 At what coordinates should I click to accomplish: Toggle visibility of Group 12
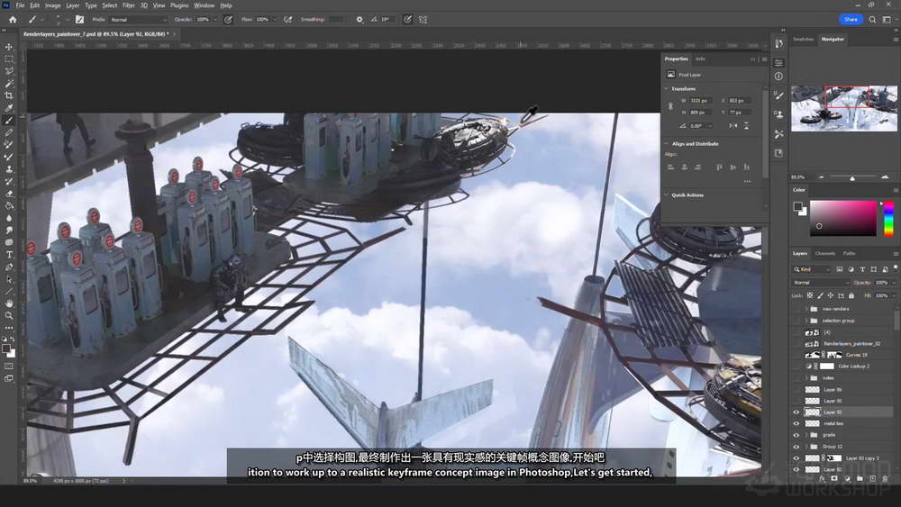coord(796,447)
